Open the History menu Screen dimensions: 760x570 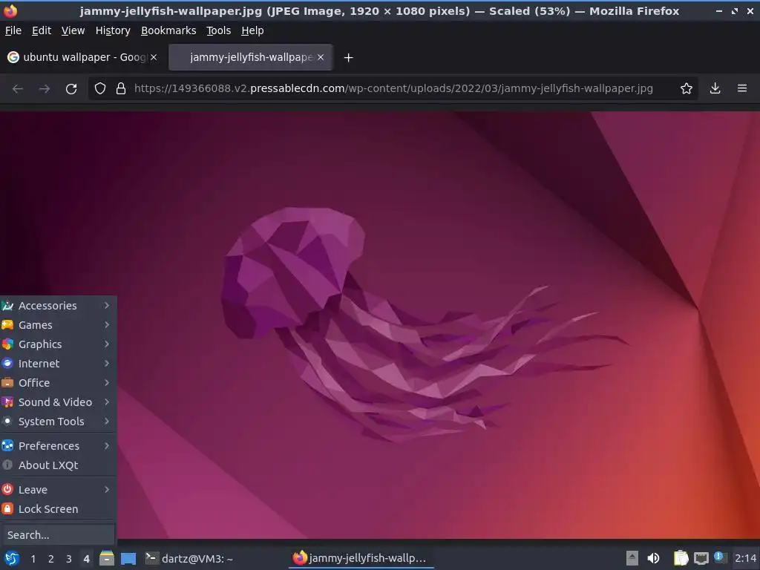point(113,30)
